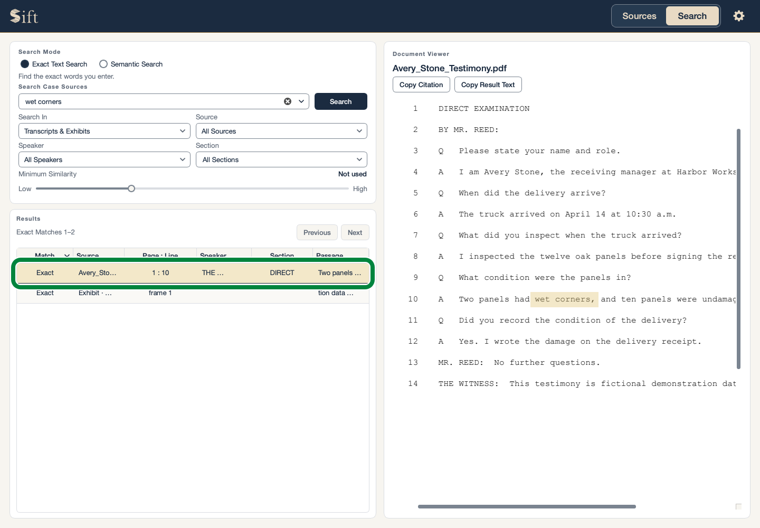Image resolution: width=760 pixels, height=528 pixels.
Task: Click the 'Not used' similarity value
Action: point(352,174)
